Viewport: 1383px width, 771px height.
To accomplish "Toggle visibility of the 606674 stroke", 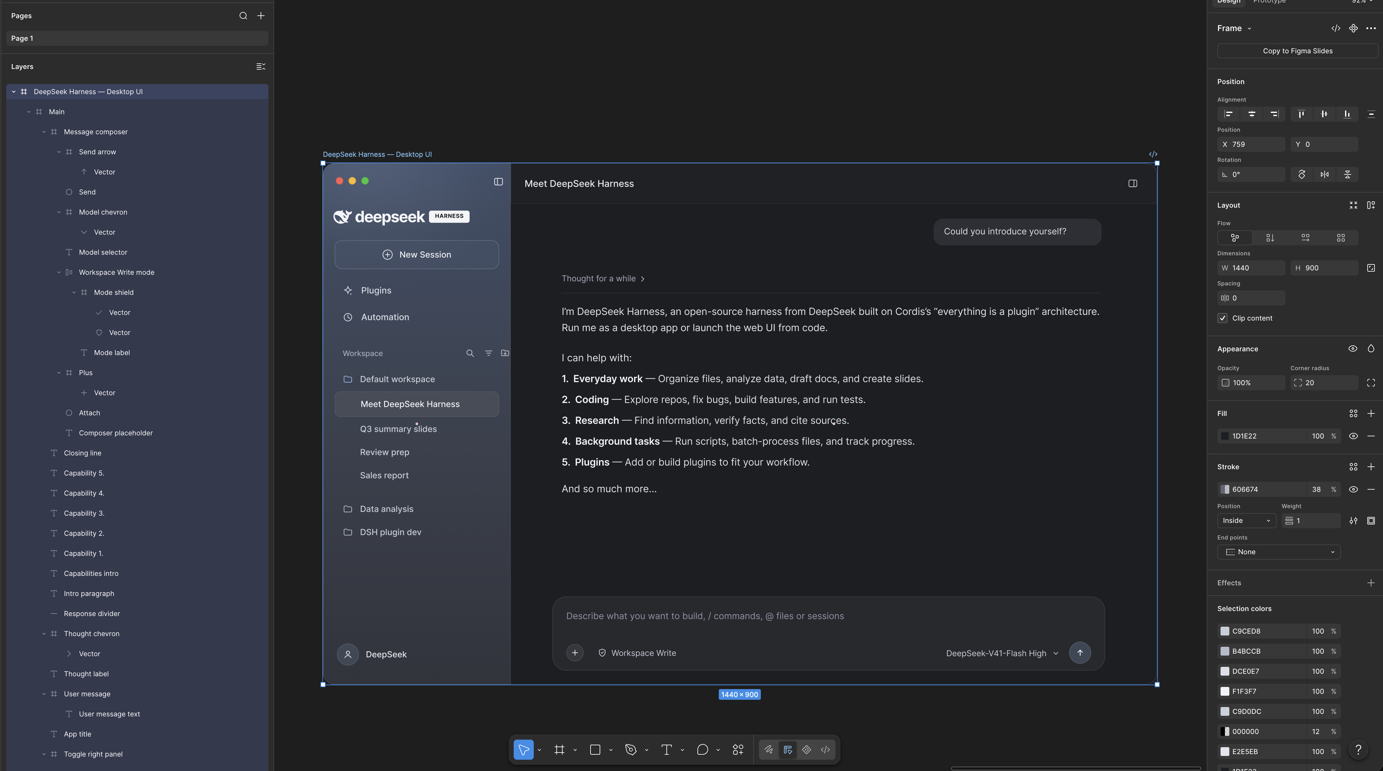I will 1353,489.
